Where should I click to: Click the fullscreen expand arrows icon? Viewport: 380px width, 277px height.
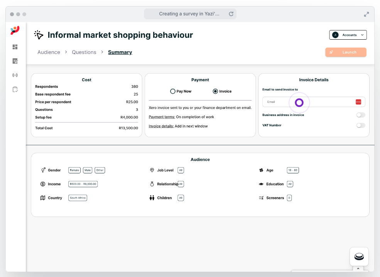366,14
